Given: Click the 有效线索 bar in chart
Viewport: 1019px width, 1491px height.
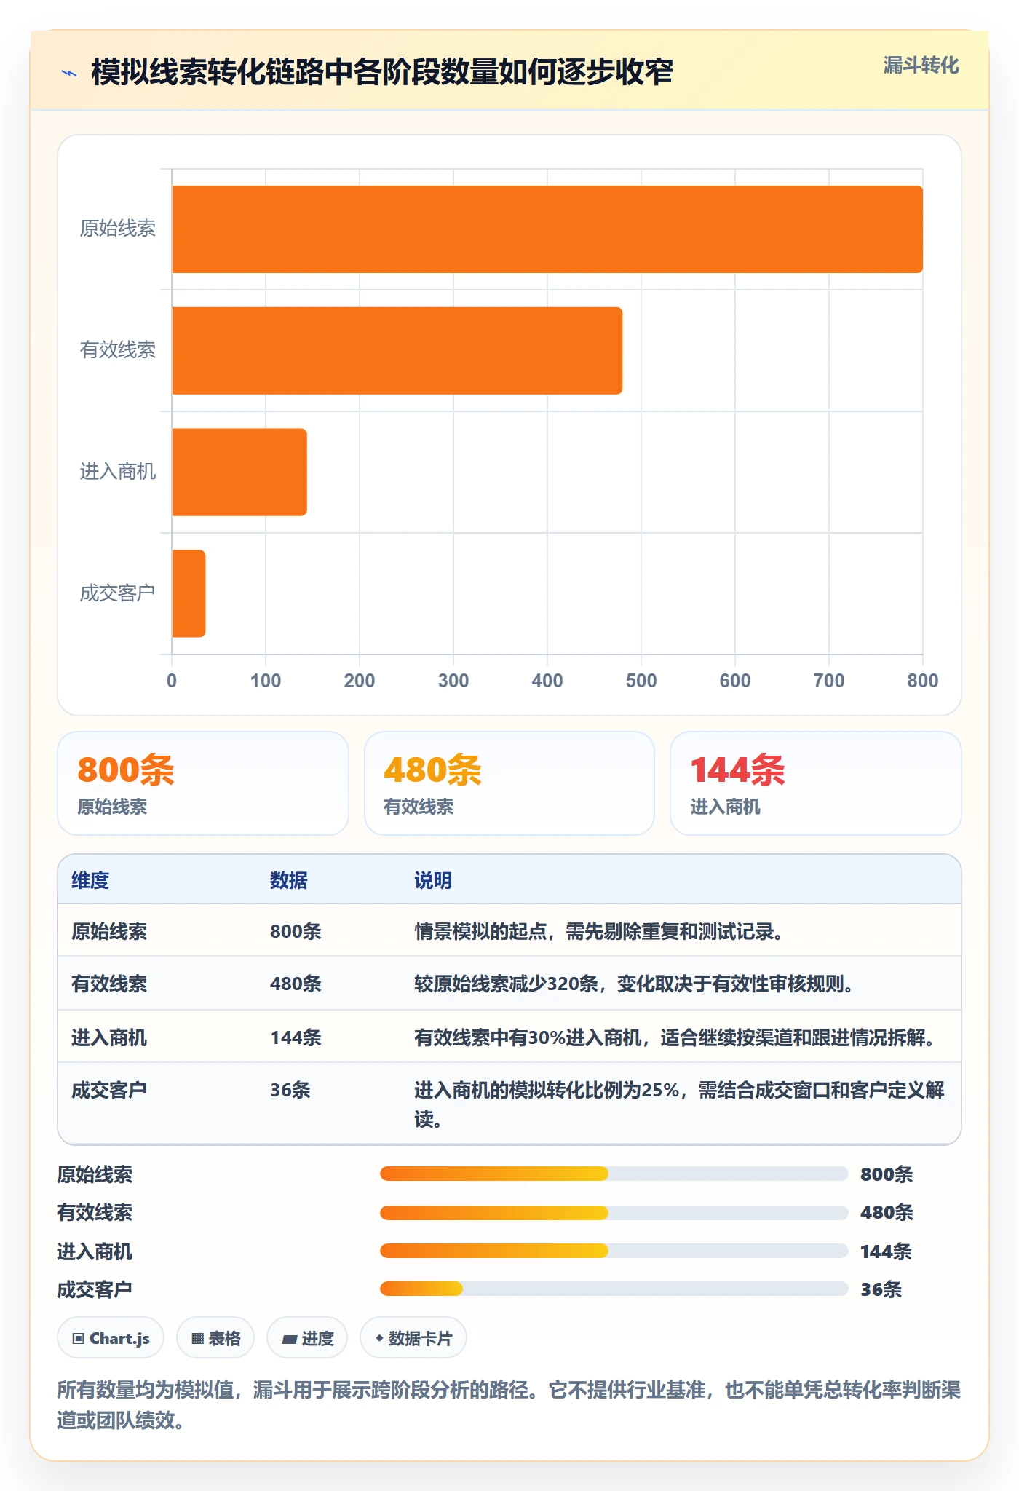Looking at the screenshot, I should click(x=397, y=351).
